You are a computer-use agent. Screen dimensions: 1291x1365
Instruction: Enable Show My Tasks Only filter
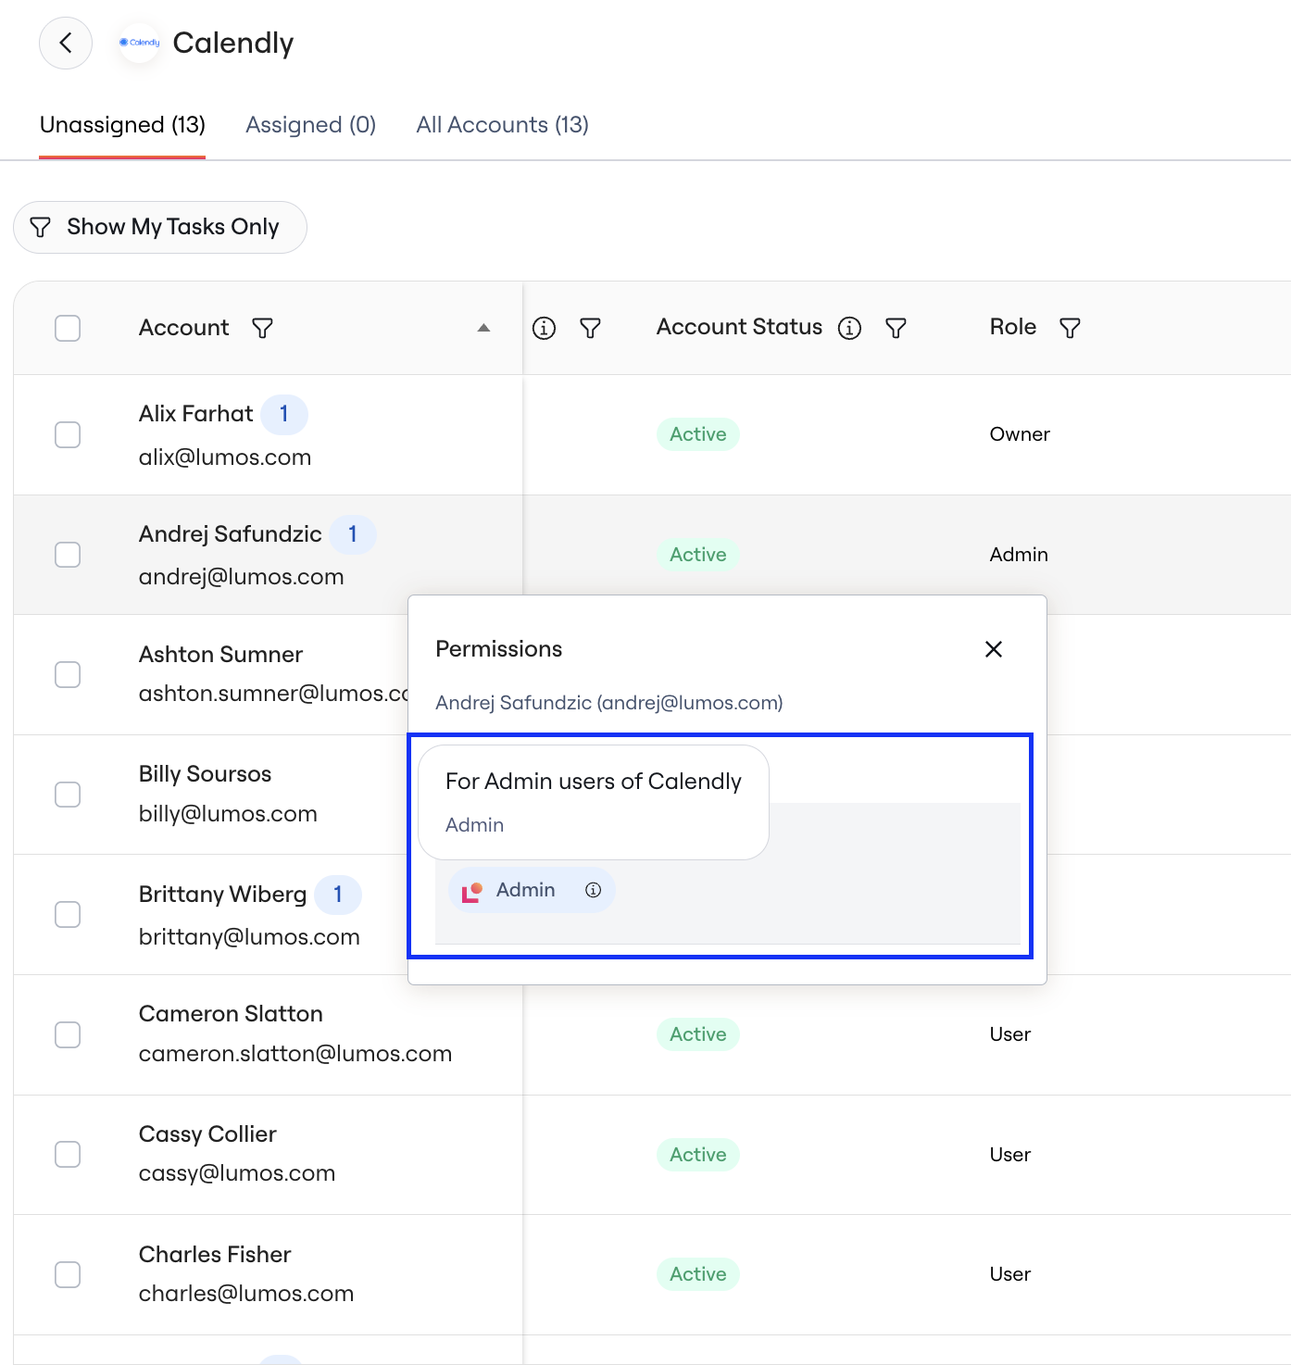(x=160, y=227)
